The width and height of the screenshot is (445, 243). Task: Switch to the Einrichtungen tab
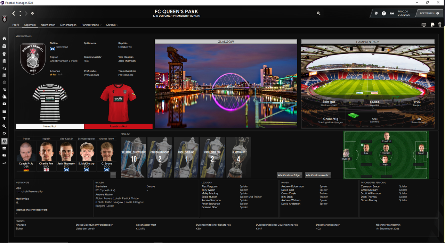[68, 25]
